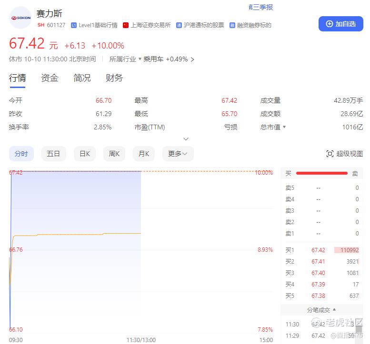Click the SOKON company logo
This screenshot has width=370, height=344.
tap(20, 18)
